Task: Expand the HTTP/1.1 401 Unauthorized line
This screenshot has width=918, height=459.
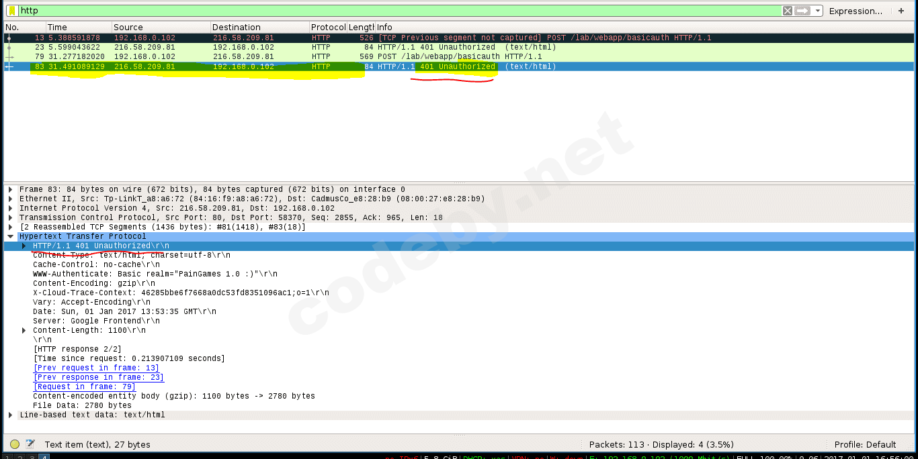Action: coord(24,246)
